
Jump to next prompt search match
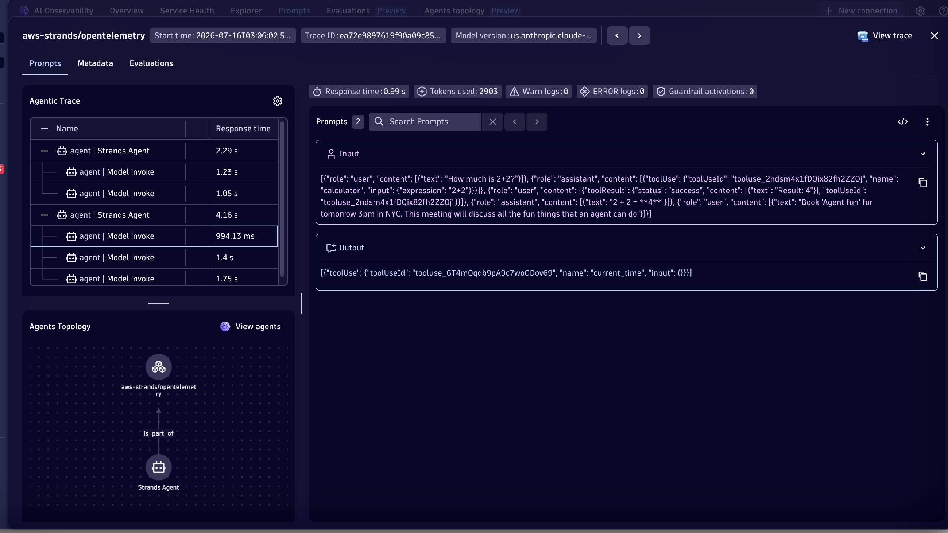(x=537, y=122)
